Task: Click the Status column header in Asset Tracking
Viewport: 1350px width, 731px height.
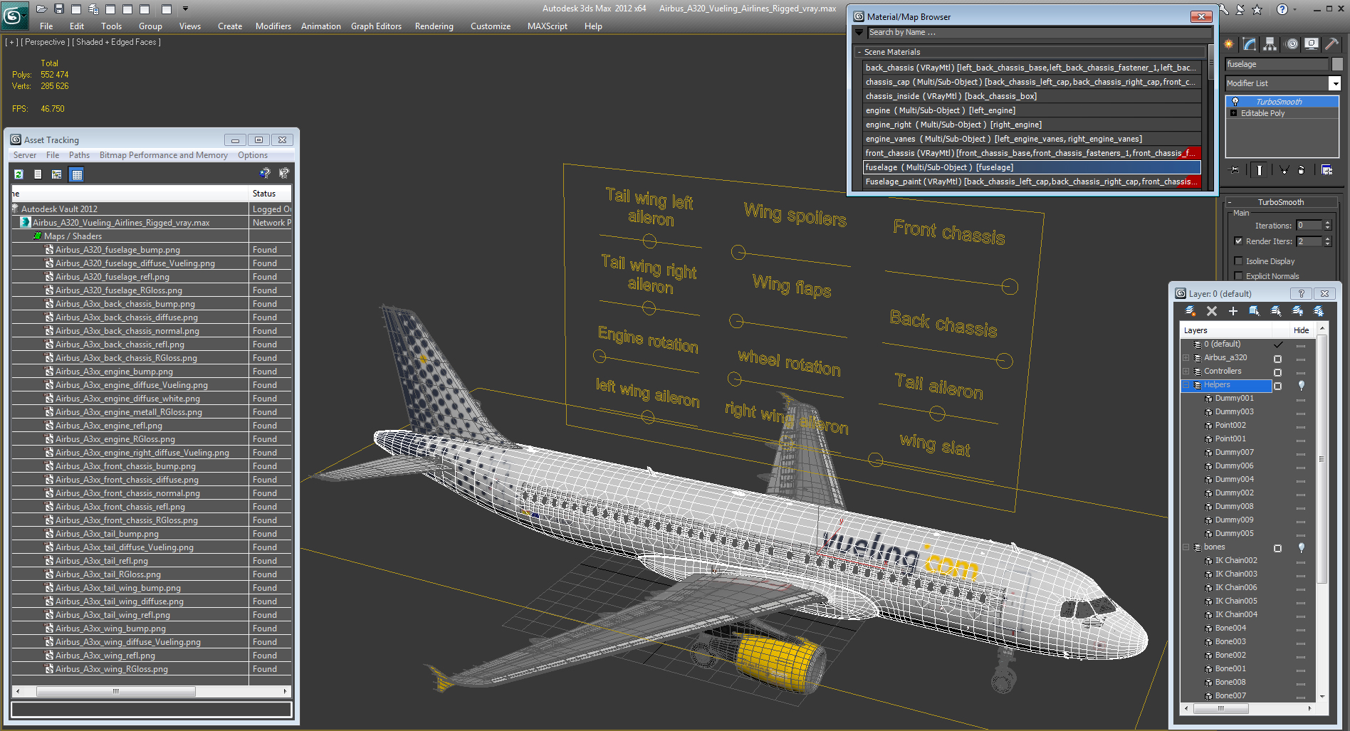Action: coord(271,194)
